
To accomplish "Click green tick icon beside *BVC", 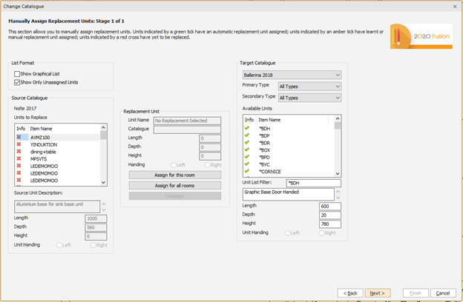I will tap(247, 164).
